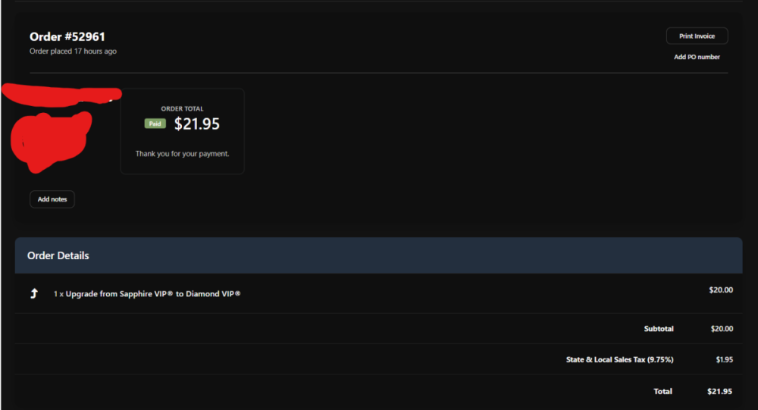Image resolution: width=758 pixels, height=410 pixels.
Task: Click the Subtotal label
Action: pyautogui.click(x=659, y=329)
